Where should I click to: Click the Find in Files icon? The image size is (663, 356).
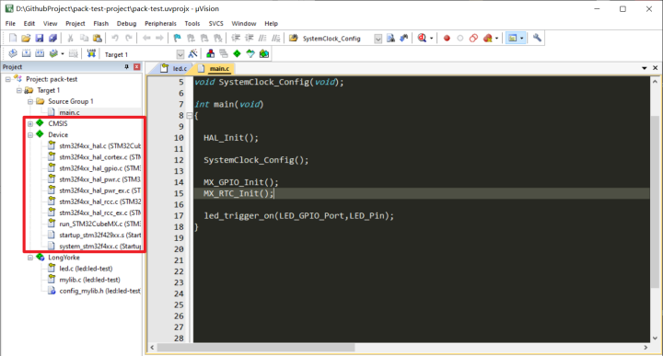(293, 38)
